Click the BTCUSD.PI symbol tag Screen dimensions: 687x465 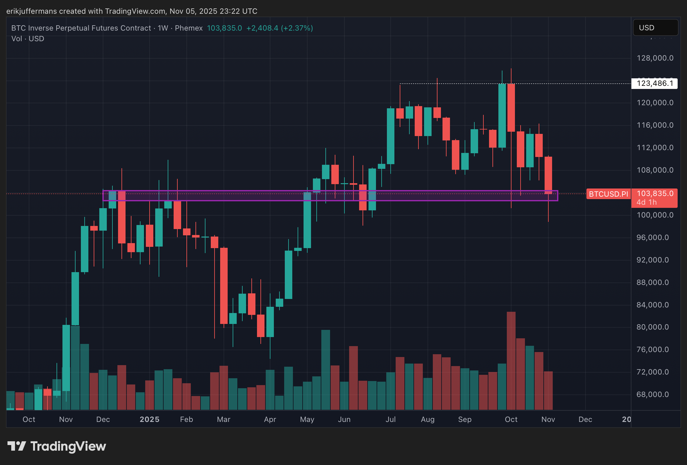point(608,194)
